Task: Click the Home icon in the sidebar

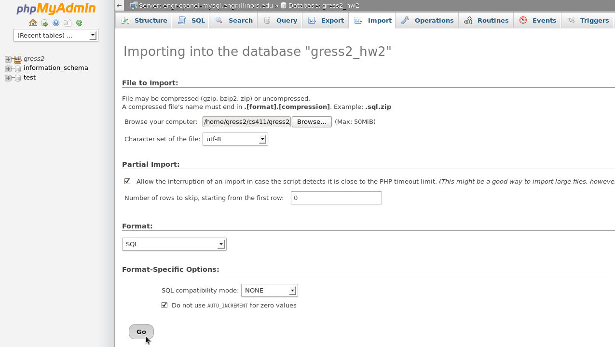Action: pos(33,23)
